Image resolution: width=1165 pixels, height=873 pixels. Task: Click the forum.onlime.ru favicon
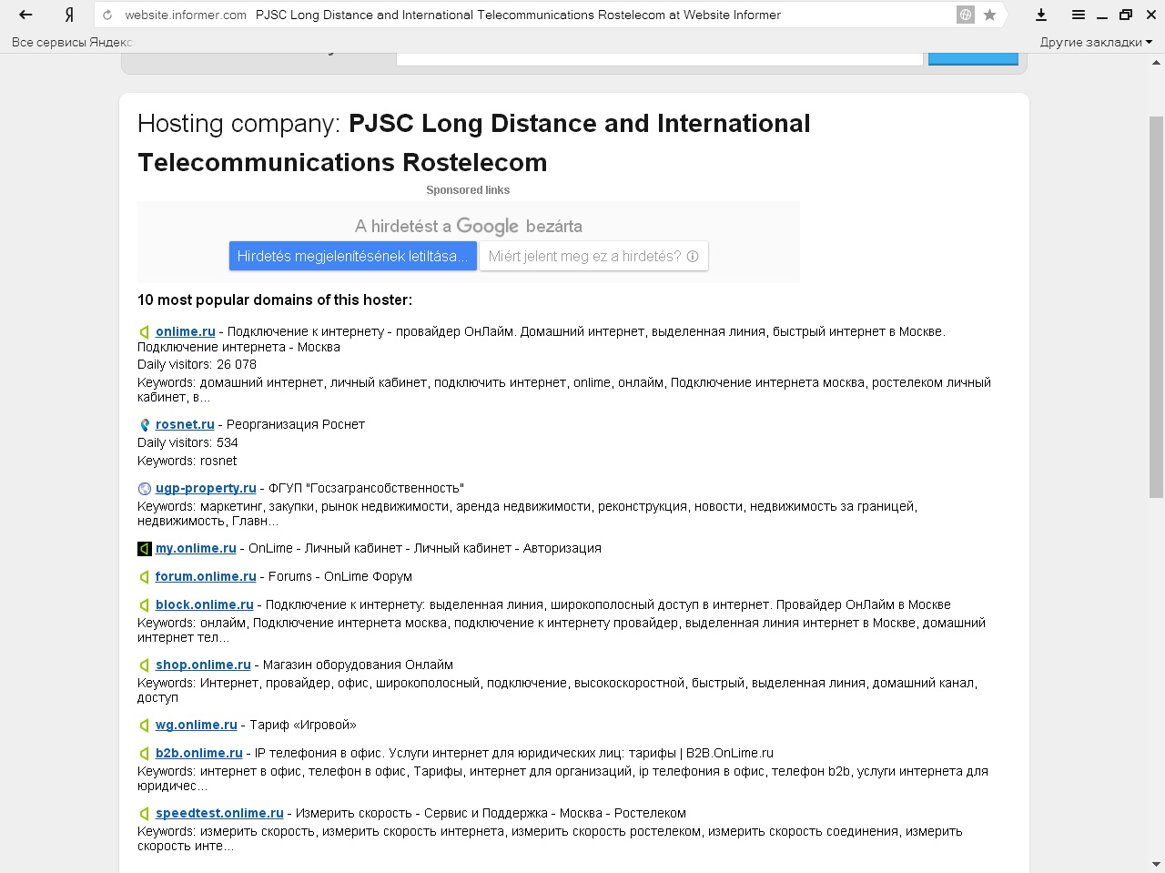144,577
